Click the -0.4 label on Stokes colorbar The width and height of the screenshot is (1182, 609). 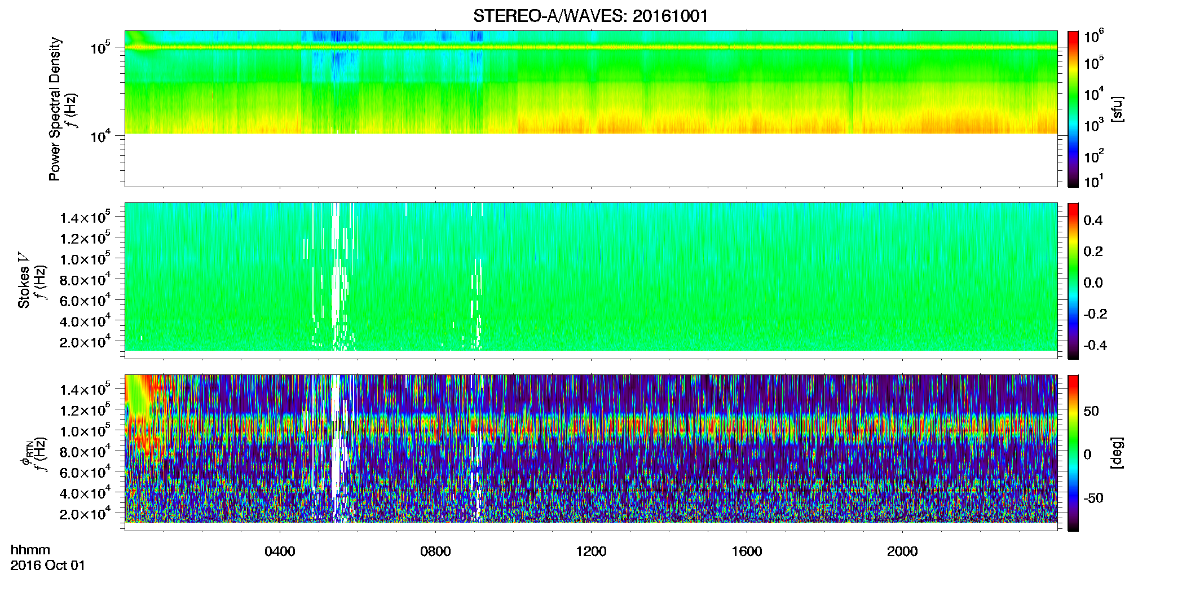(1095, 346)
